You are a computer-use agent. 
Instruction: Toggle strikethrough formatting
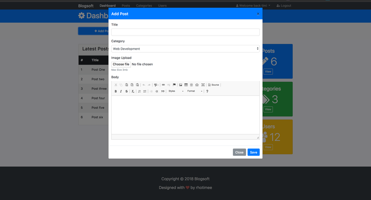[x=127, y=91]
